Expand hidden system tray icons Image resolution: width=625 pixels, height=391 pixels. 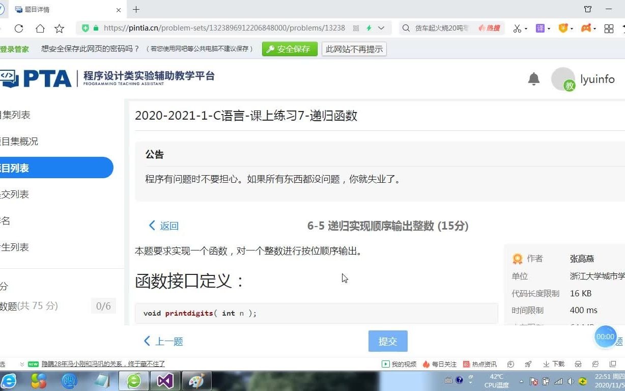pyautogui.click(x=521, y=381)
